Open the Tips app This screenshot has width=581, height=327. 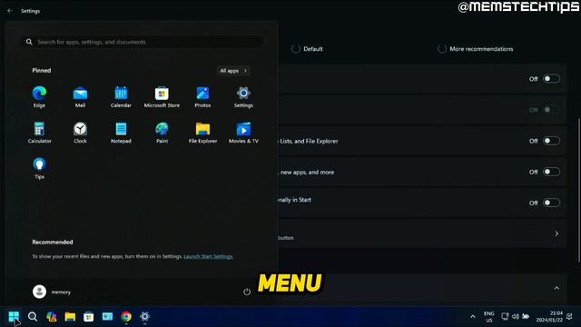[39, 168]
